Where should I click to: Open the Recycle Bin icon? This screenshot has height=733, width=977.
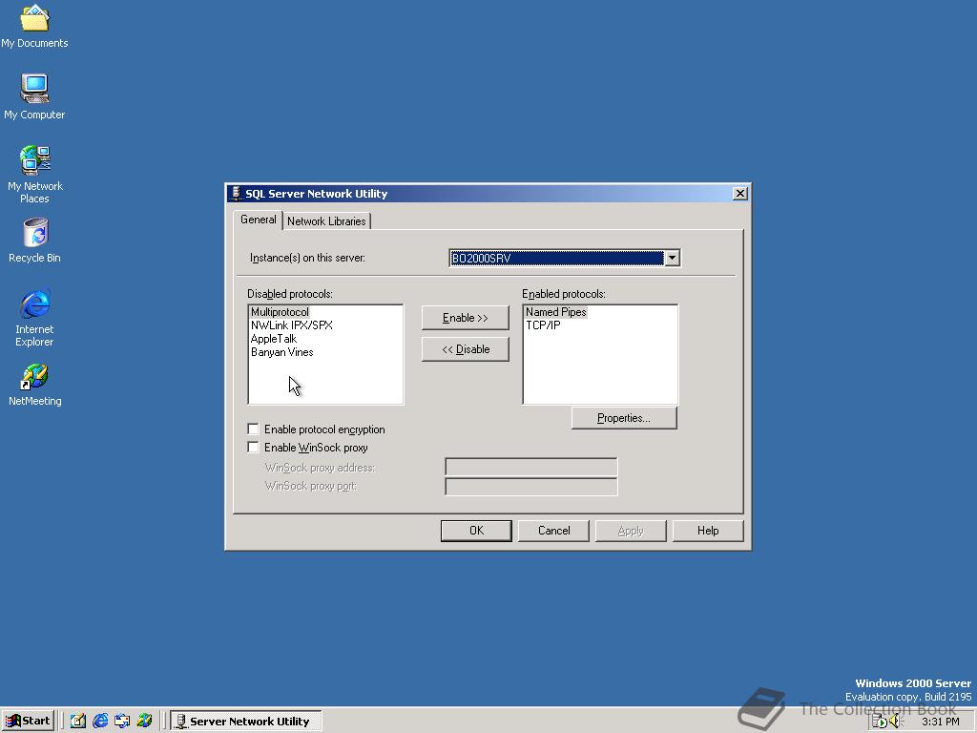click(x=34, y=240)
